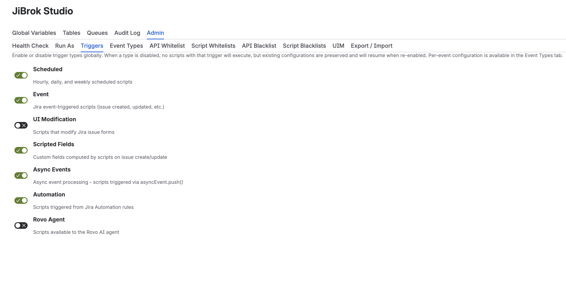
Task: Open the Audit Log tab
Action: [x=127, y=33]
